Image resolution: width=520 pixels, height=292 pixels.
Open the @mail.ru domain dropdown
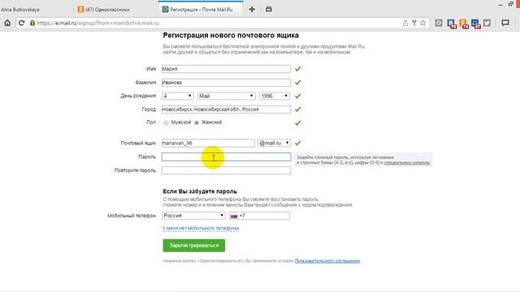pyautogui.click(x=275, y=143)
